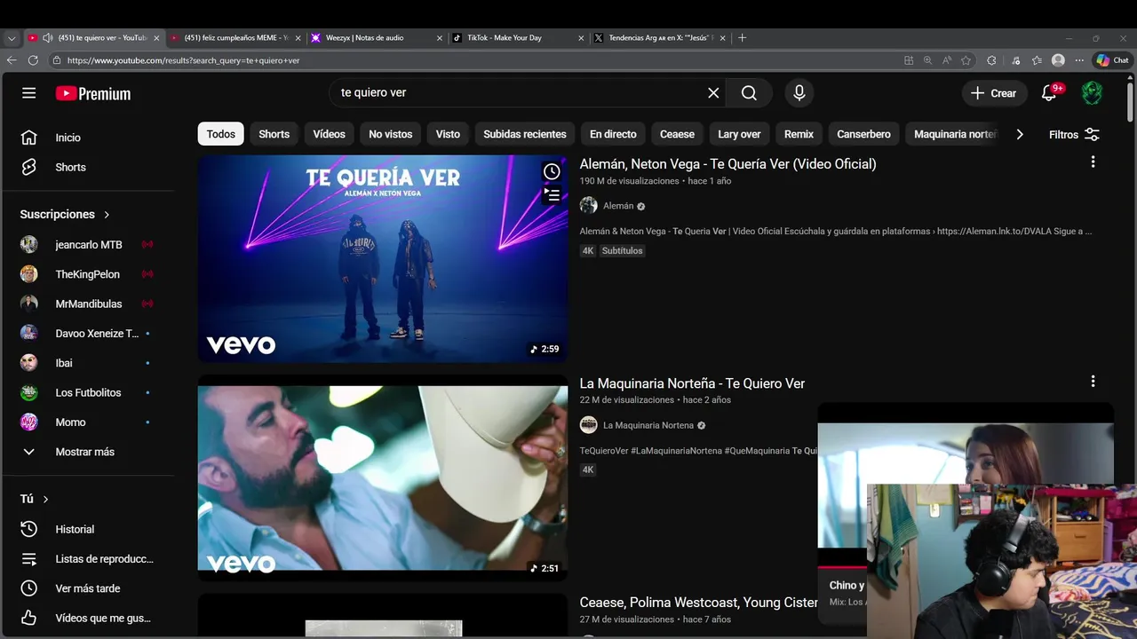Open the Crear menu

coord(994,93)
